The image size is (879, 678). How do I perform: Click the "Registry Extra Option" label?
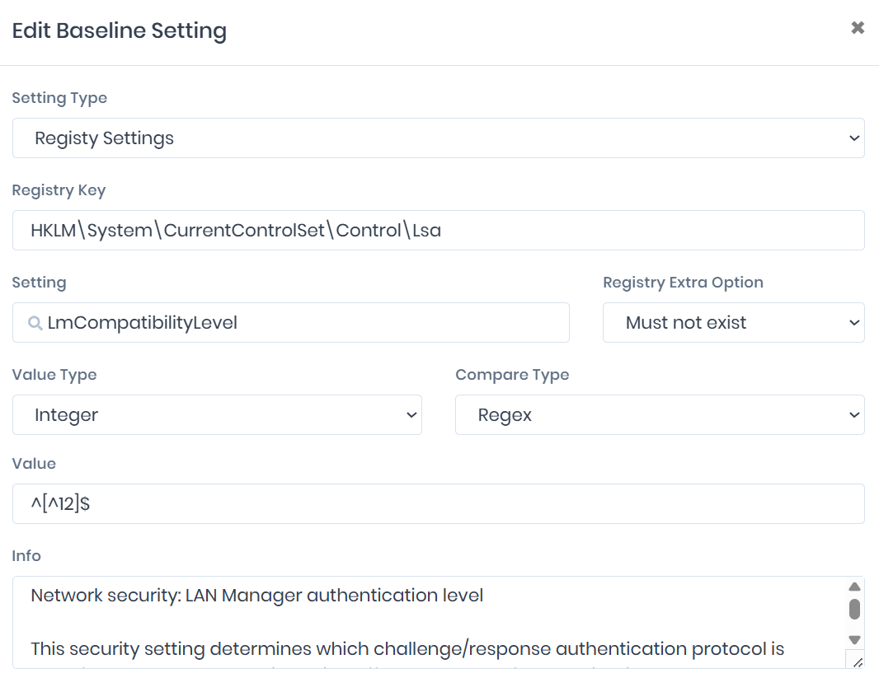pyautogui.click(x=683, y=283)
